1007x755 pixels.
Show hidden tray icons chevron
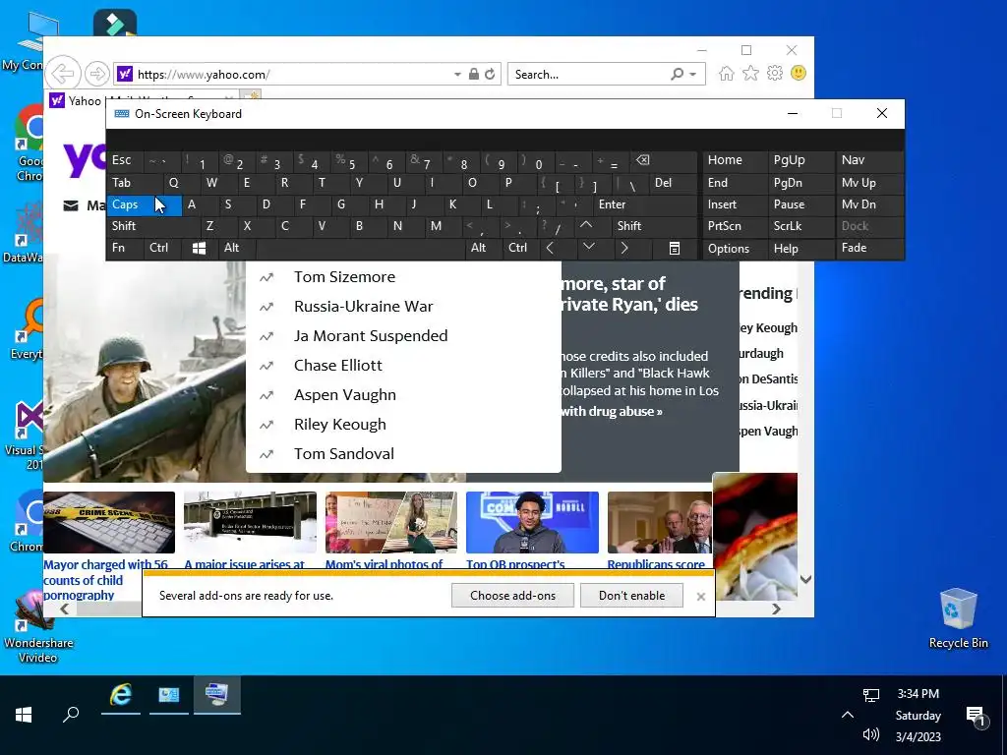[847, 715]
